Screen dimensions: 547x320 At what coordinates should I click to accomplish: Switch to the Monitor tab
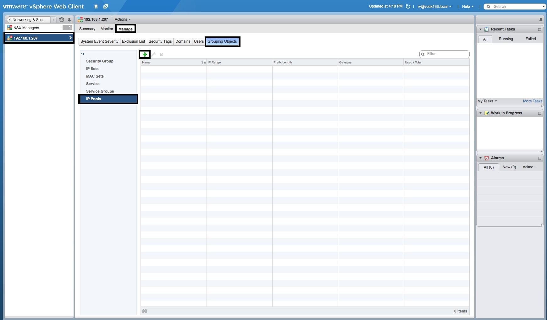pyautogui.click(x=107, y=29)
